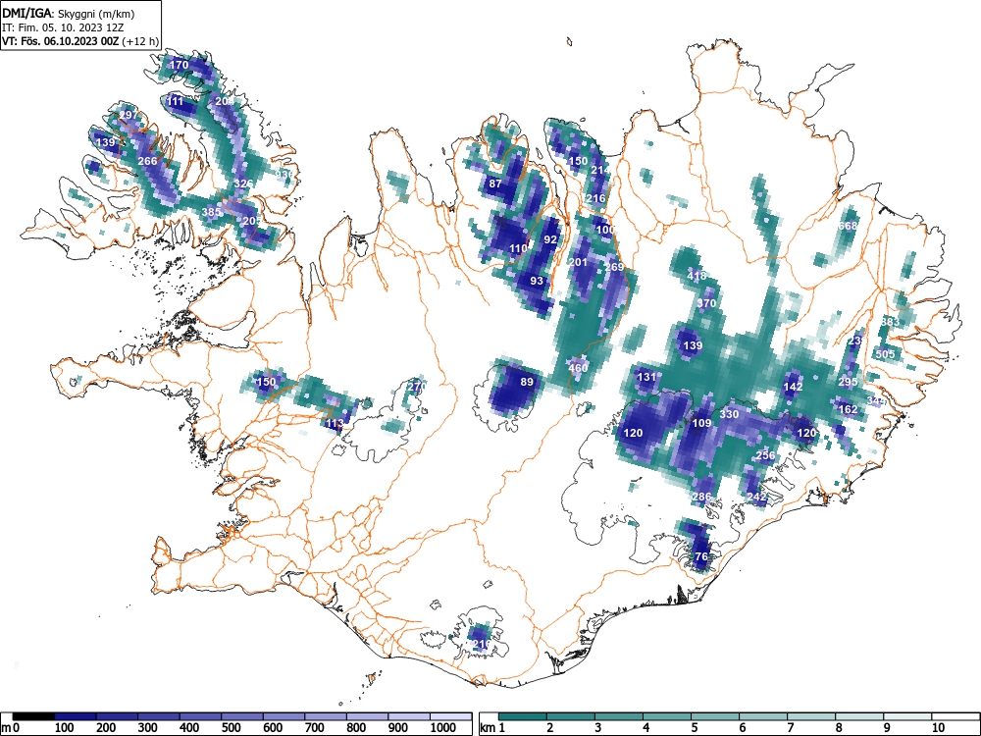Viewport: 981px width, 736px height.
Task: Select the visibility value 385
Action: [212, 212]
